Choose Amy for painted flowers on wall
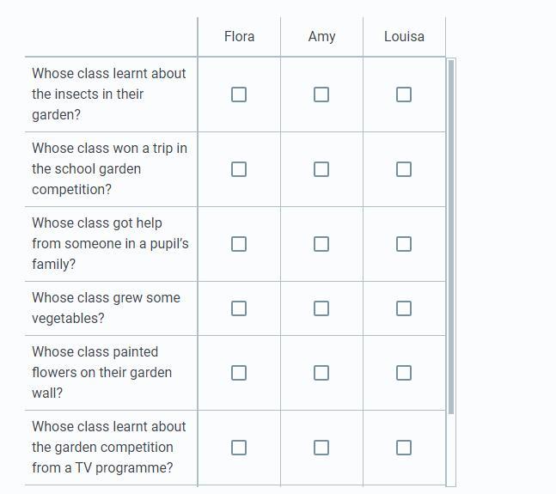 point(321,373)
